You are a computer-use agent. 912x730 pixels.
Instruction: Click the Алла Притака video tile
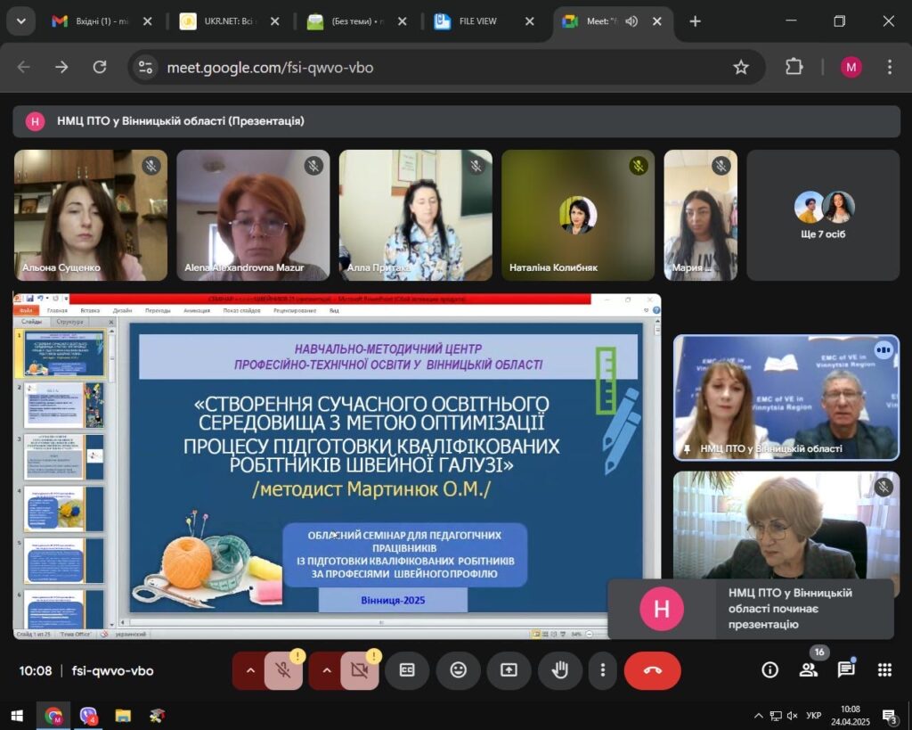(x=415, y=216)
